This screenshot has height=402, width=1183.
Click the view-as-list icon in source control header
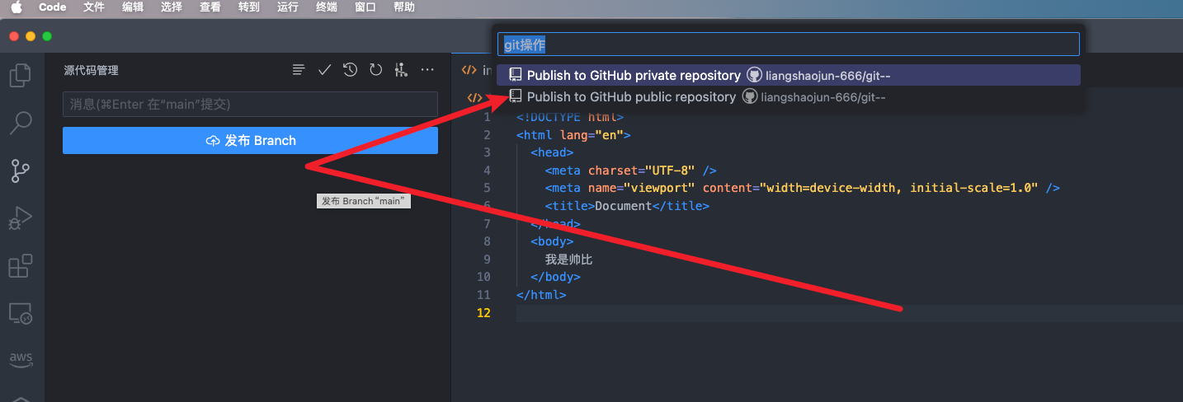[299, 70]
